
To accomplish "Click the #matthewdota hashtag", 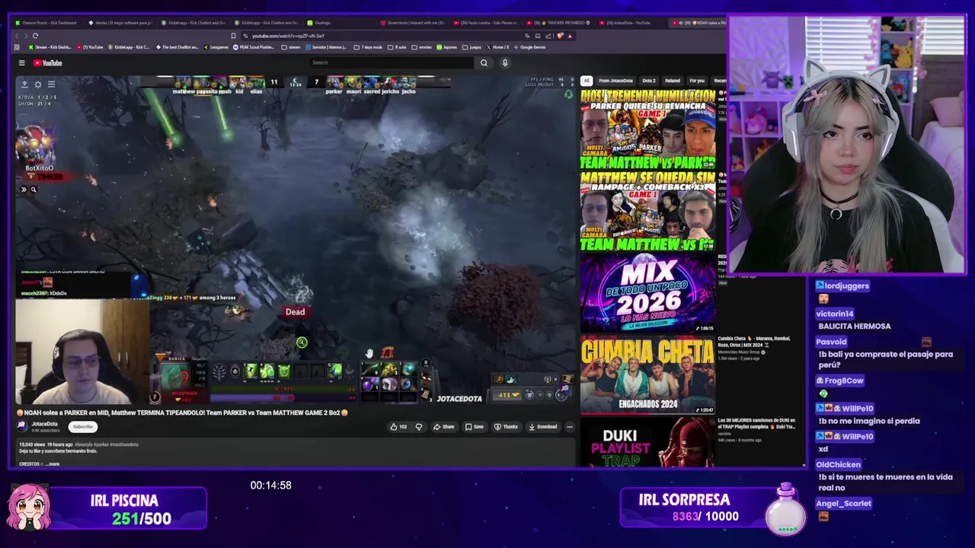I will (x=124, y=444).
